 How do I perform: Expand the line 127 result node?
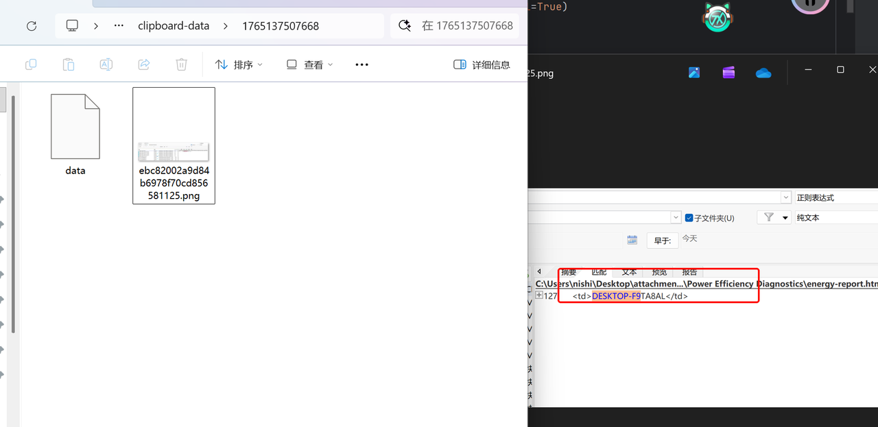point(539,296)
